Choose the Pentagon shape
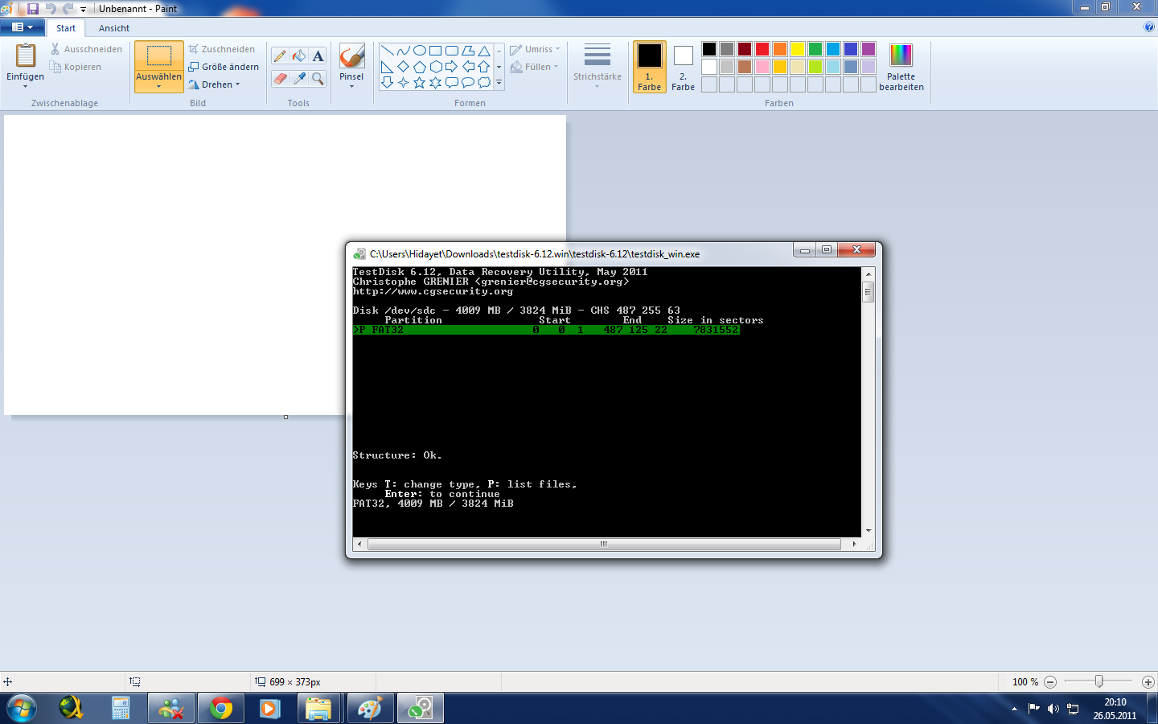This screenshot has width=1158, height=724. tap(419, 67)
